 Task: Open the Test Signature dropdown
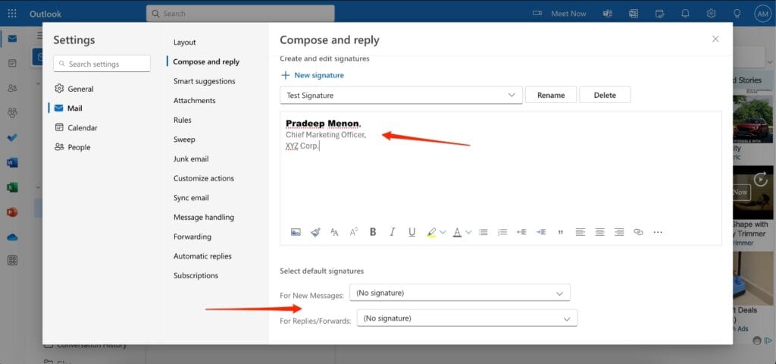pos(402,95)
